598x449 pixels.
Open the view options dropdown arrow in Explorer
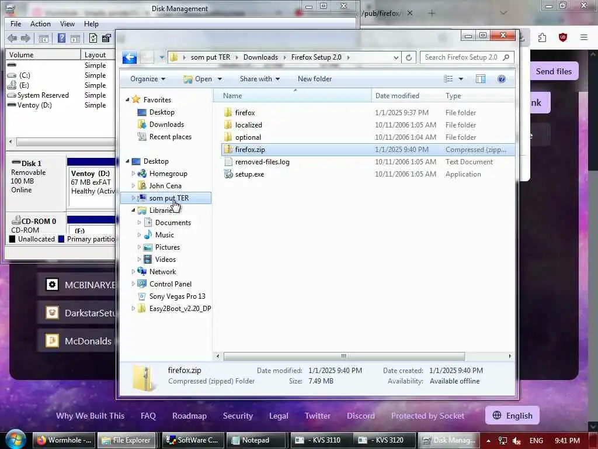point(461,79)
